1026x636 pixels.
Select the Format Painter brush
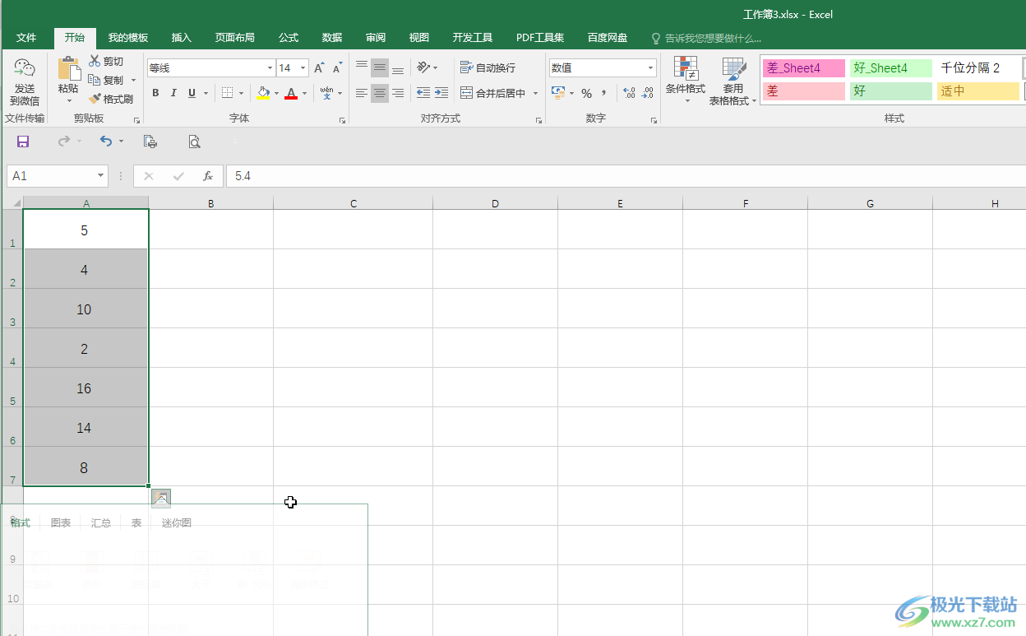111,99
